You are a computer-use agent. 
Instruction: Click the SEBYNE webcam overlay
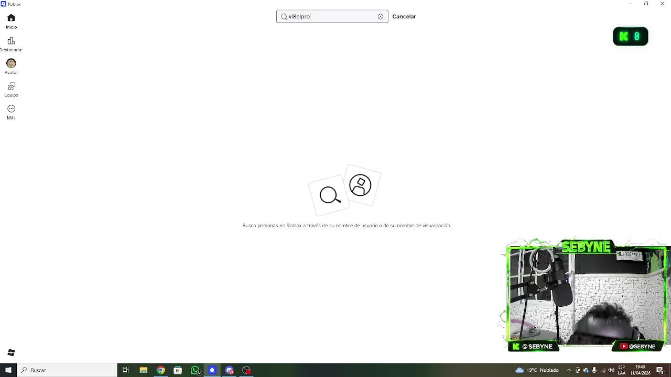click(586, 296)
